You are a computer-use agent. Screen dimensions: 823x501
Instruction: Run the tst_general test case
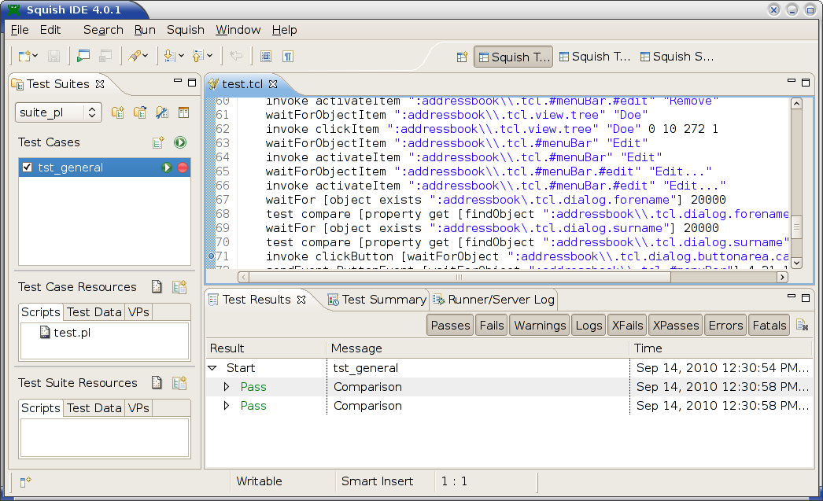click(x=168, y=167)
